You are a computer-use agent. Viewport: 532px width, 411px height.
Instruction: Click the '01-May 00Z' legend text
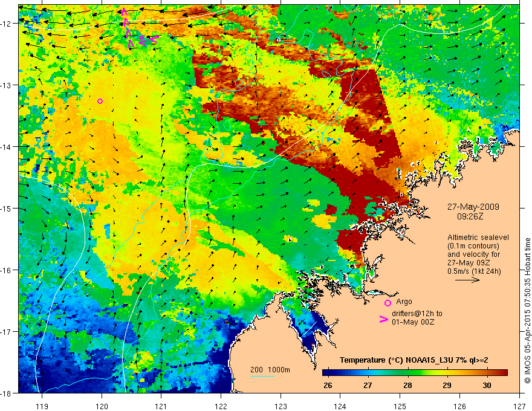tap(413, 322)
